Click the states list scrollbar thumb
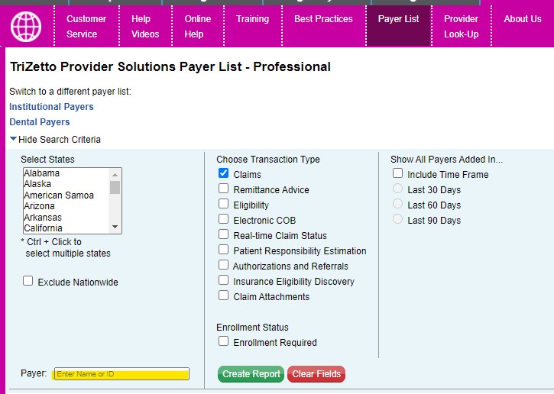This screenshot has height=394, width=554. click(115, 188)
